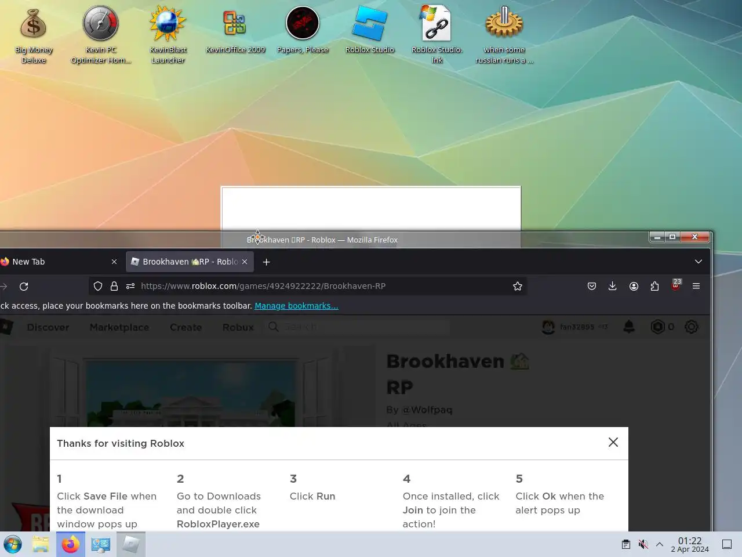Open the Robux balance icon
Viewport: 742px width, 557px height.
click(657, 327)
